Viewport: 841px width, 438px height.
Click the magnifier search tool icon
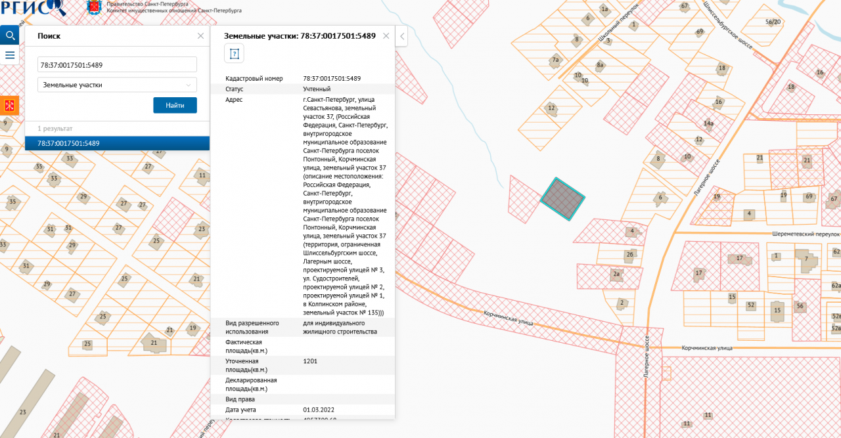(10, 35)
